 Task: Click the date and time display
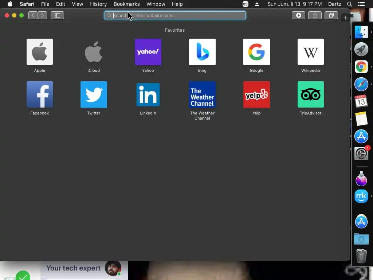294,4
